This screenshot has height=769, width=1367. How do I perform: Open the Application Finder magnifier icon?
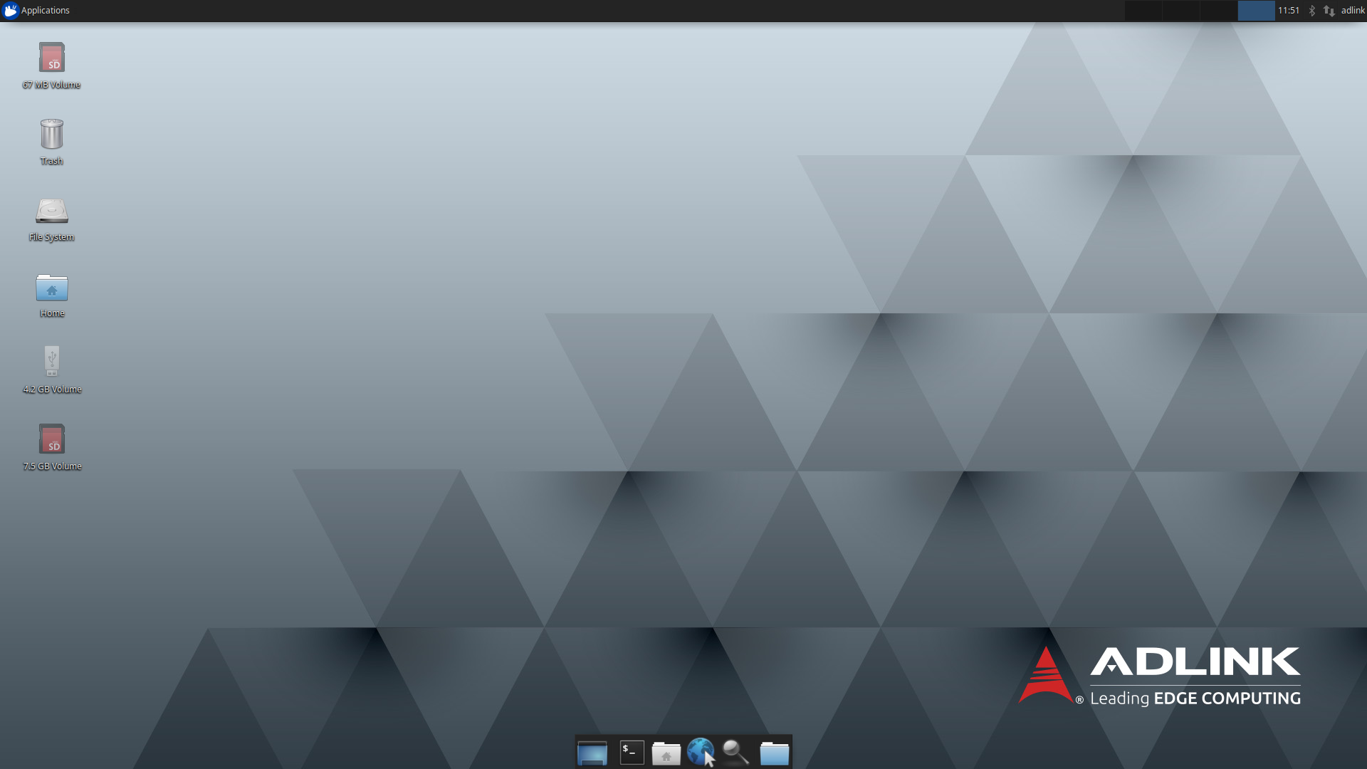[735, 753]
